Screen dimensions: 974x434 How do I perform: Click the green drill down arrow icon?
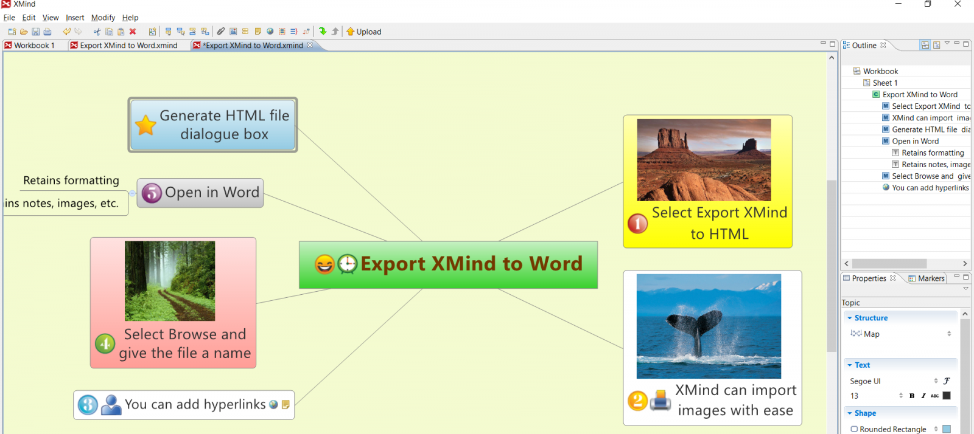323,32
